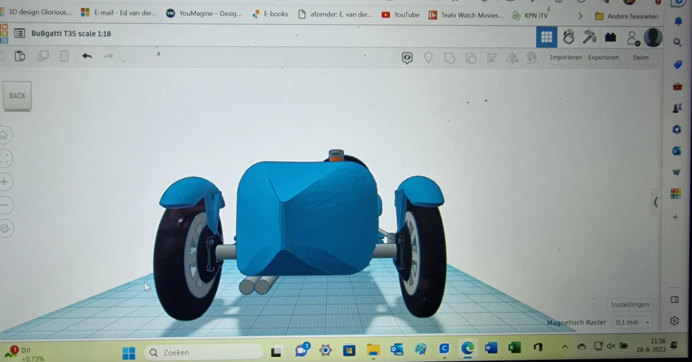692x362 pixels.
Task: Expand the bookmarks overflow chevron
Action: pos(580,16)
